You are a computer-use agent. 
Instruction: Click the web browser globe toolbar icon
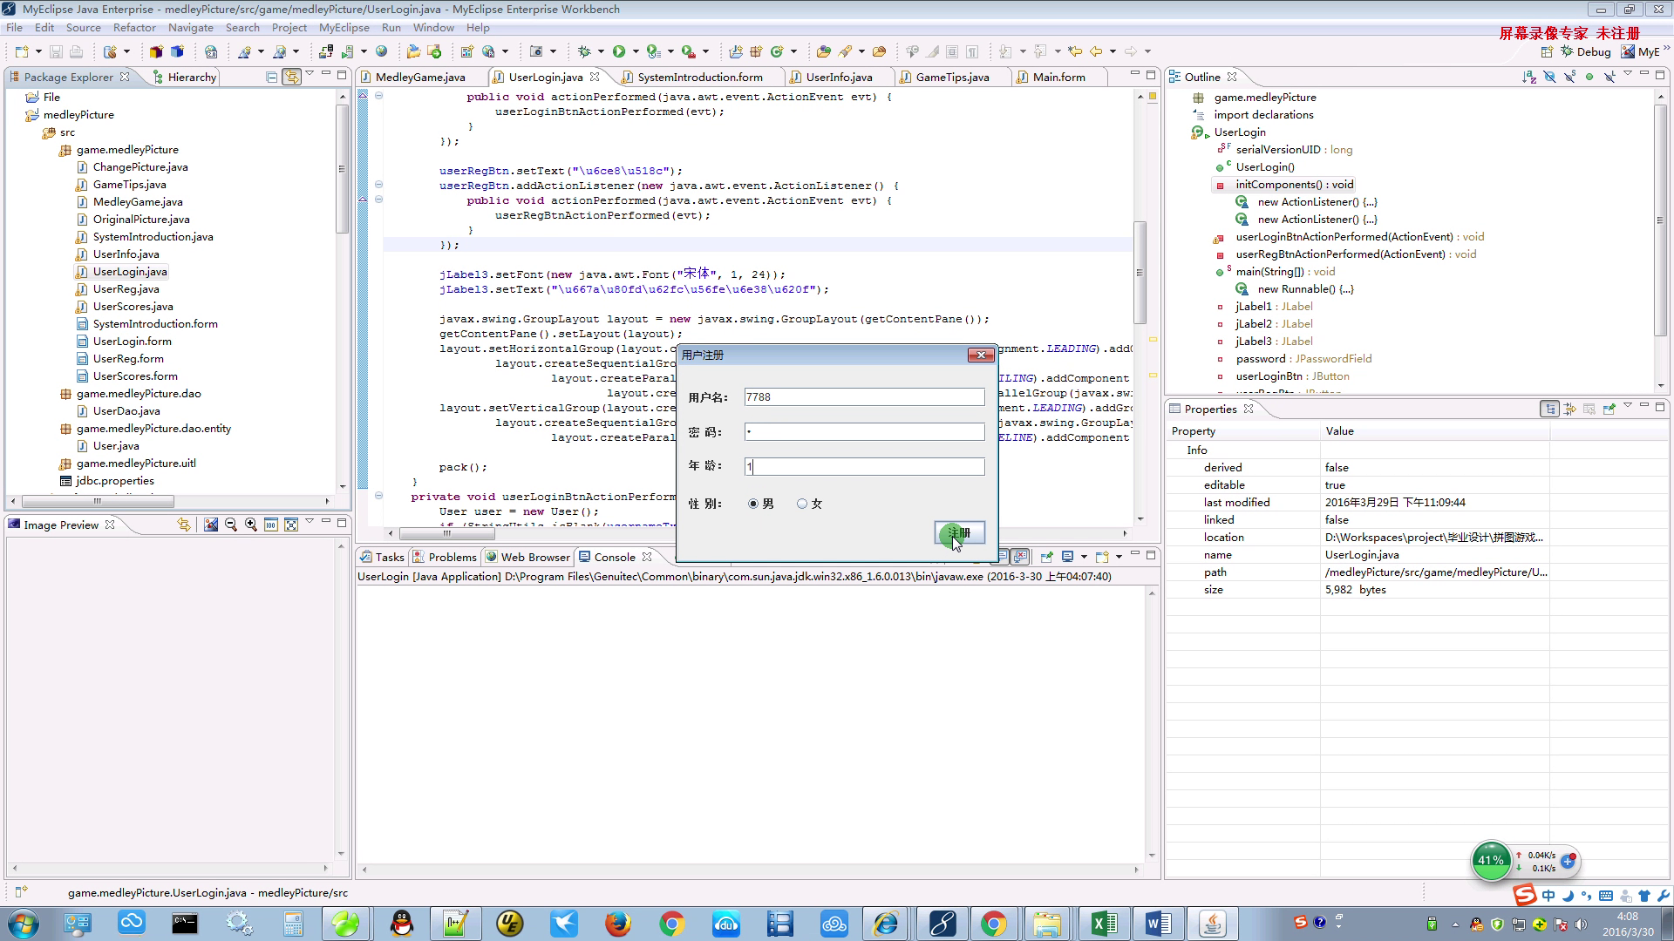pos(381,51)
